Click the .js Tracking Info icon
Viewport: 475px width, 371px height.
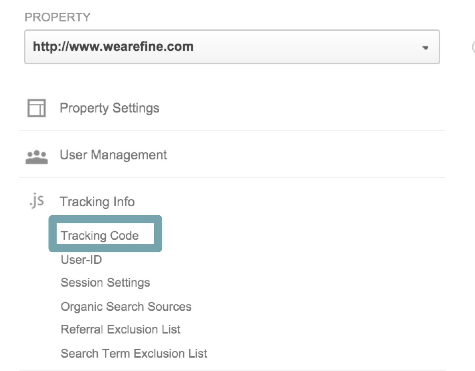click(x=36, y=201)
